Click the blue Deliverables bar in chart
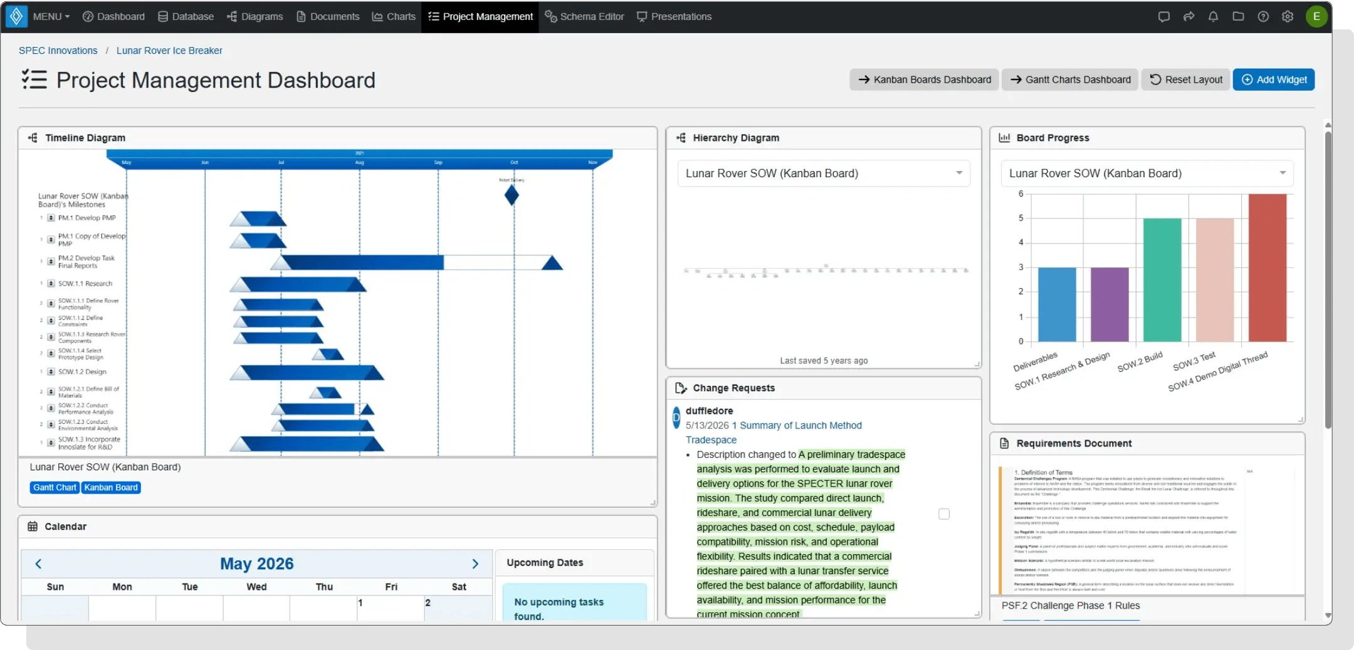 click(x=1057, y=305)
